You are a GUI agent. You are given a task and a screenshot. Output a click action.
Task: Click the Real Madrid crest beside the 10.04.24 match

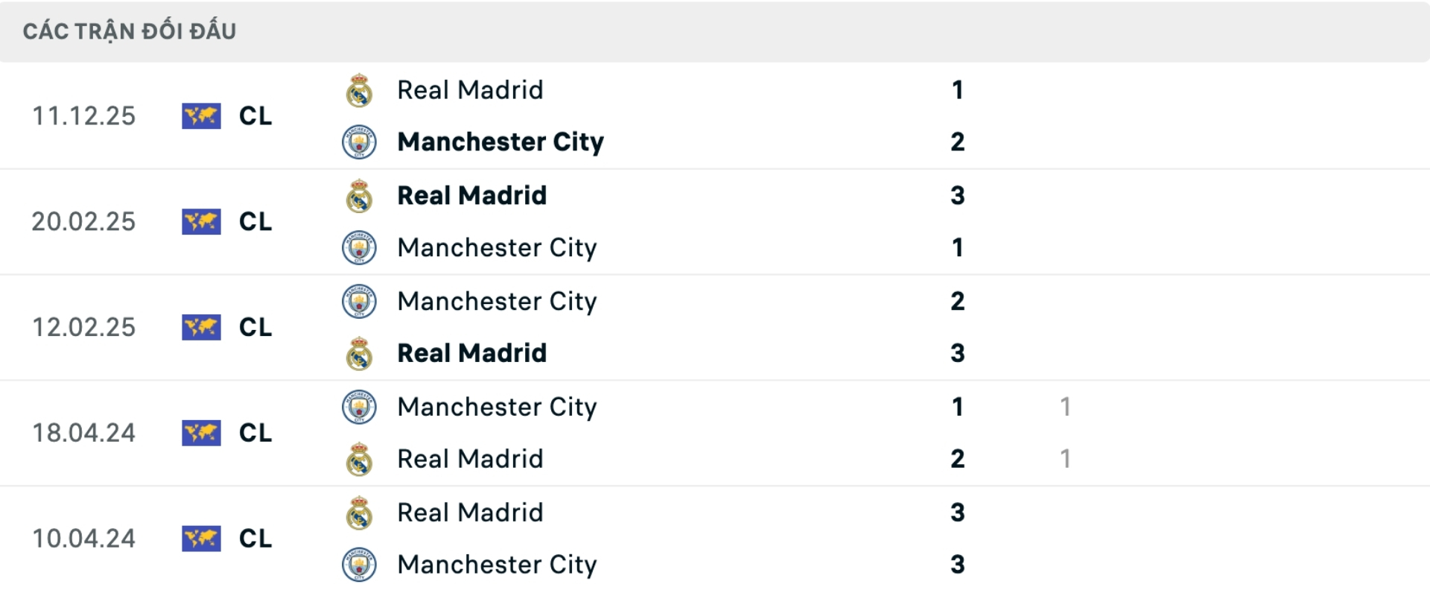358,512
